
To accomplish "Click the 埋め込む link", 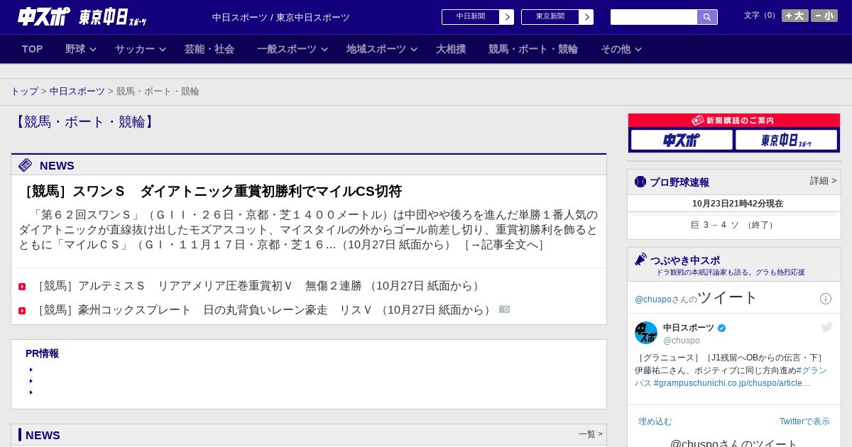I will (655, 421).
